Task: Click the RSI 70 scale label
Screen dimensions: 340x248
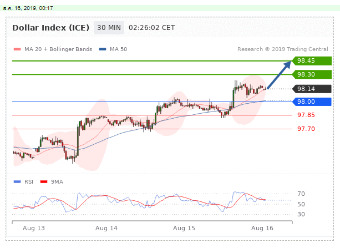Action: [x=301, y=194]
